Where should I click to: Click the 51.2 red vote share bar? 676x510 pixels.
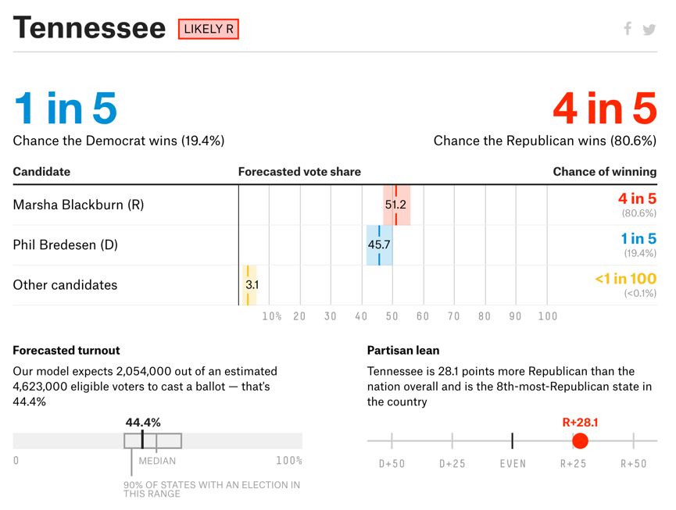397,205
